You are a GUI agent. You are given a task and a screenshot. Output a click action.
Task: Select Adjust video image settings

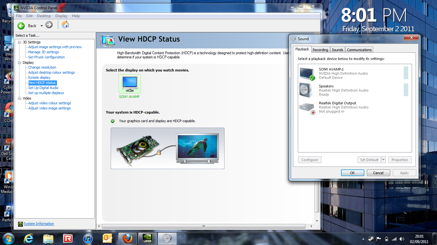coord(49,108)
